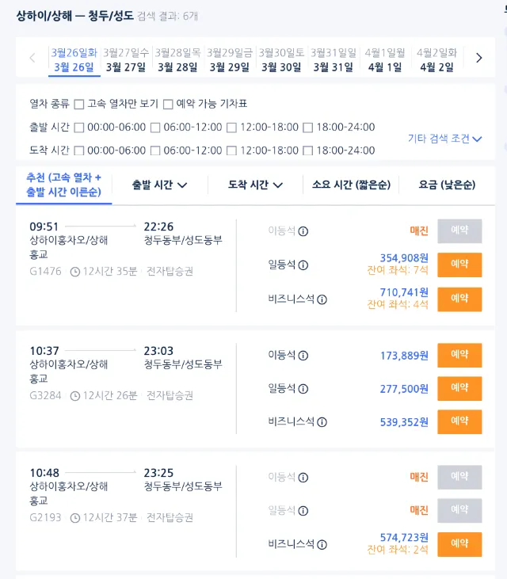
Task: Open 도착 시간 sort dropdown
Action: click(x=255, y=185)
